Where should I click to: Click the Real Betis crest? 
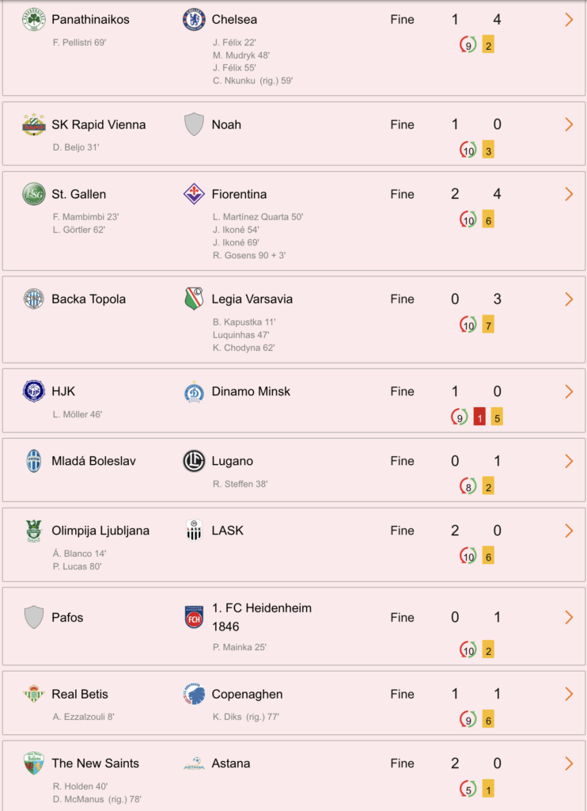tap(33, 694)
